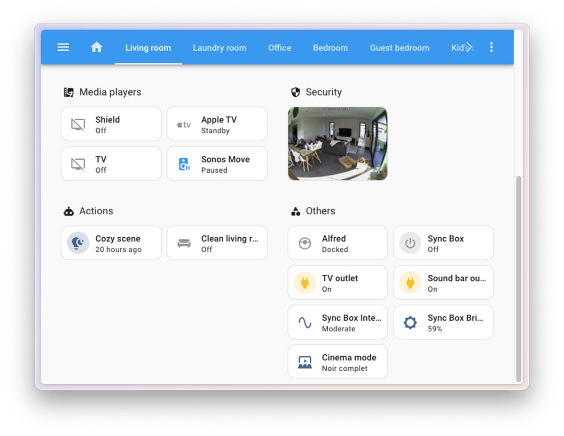This screenshot has height=436, width=564.
Task: Activate the Cozy scene tile
Action: click(117, 243)
